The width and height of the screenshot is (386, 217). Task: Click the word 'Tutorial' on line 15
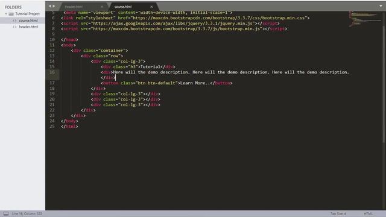(150, 67)
